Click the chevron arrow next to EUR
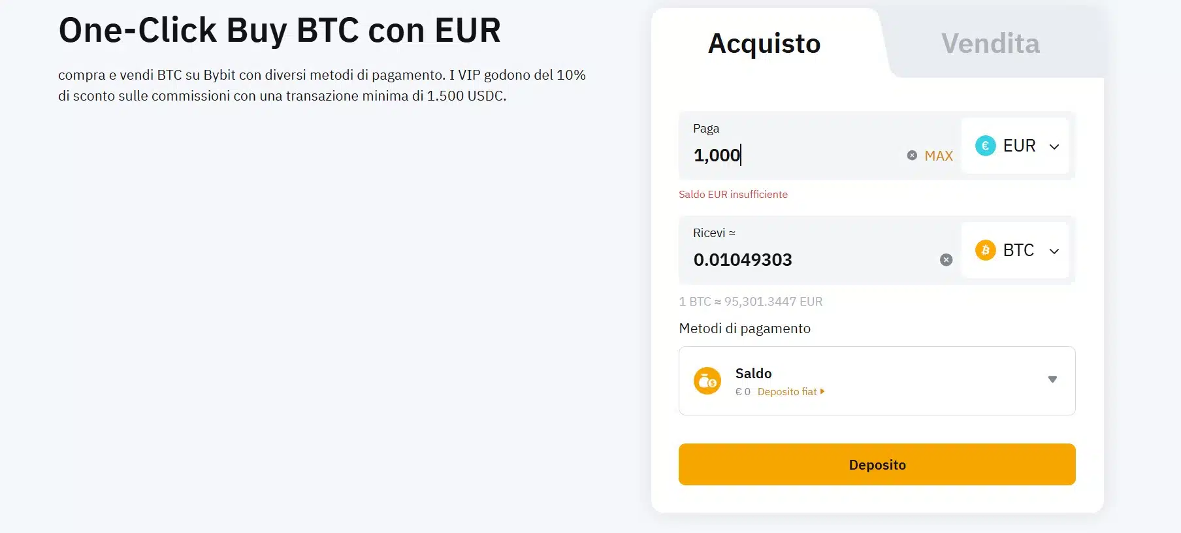Viewport: 1181px width, 533px height. (x=1054, y=146)
